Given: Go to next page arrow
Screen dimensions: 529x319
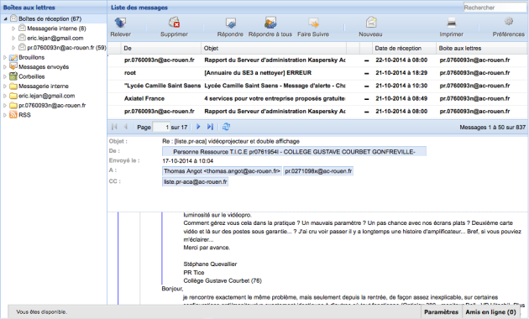Looking at the screenshot, I should coord(198,127).
